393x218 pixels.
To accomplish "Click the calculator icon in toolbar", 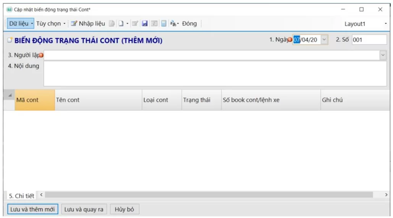I will click(163, 24).
